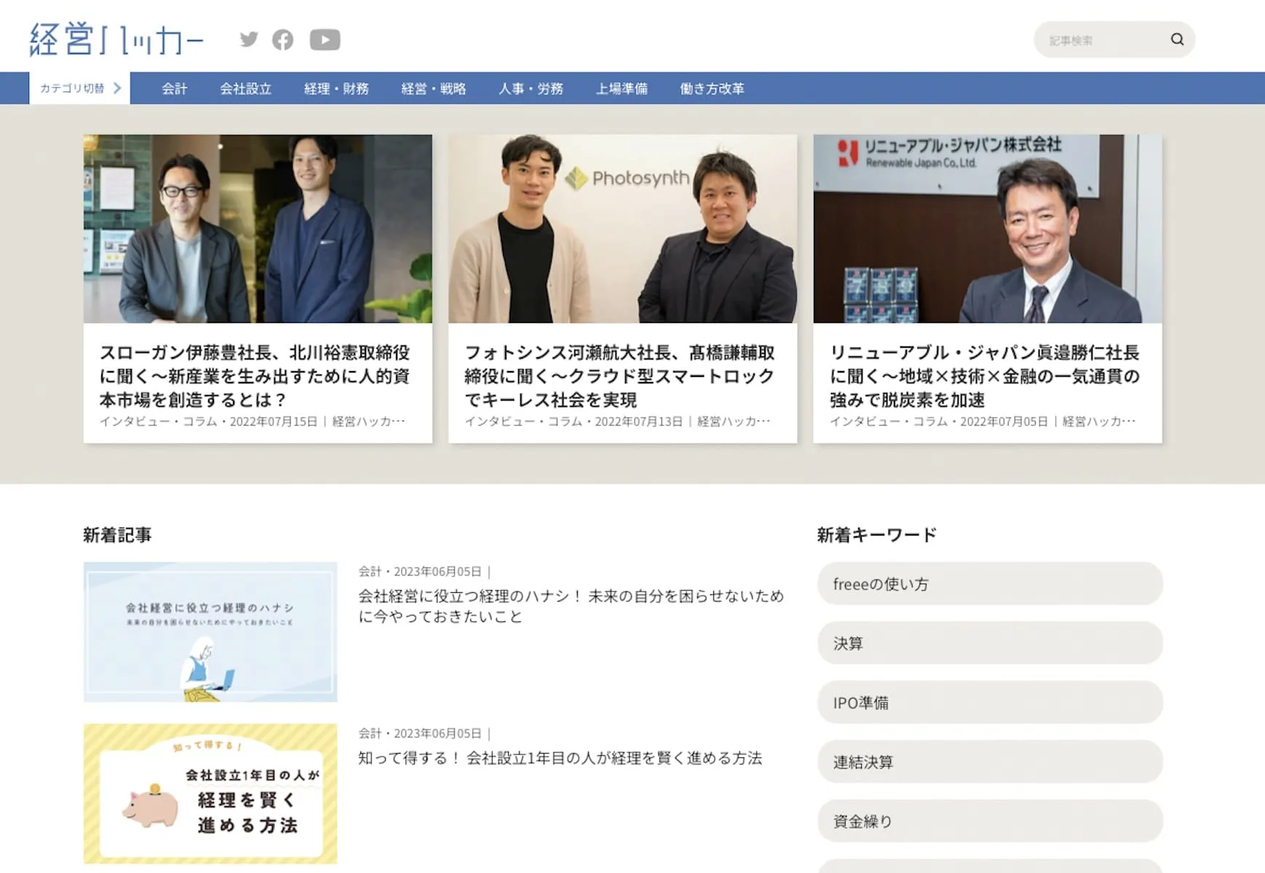Open 知って得する！会社設立1年目 article title
This screenshot has height=873, width=1265.
click(x=560, y=758)
